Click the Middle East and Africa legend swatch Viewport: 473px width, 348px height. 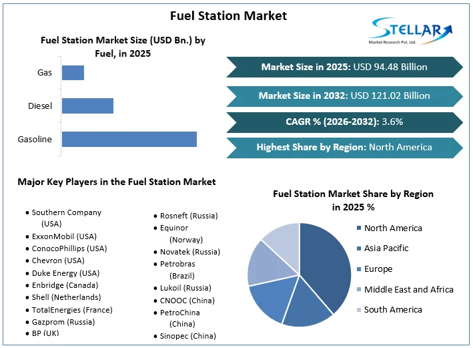pos(359,290)
